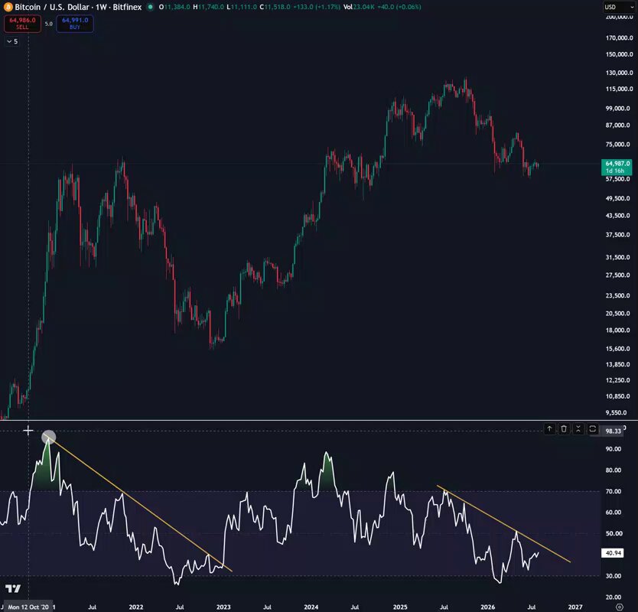Click the 30.00 RSI axis label

click(x=614, y=576)
